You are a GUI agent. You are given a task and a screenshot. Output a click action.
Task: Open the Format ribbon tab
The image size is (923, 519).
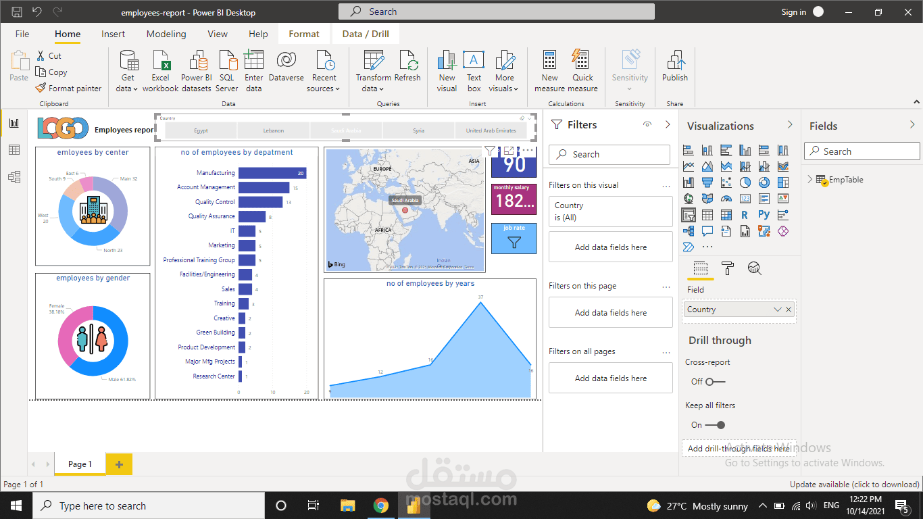click(304, 34)
